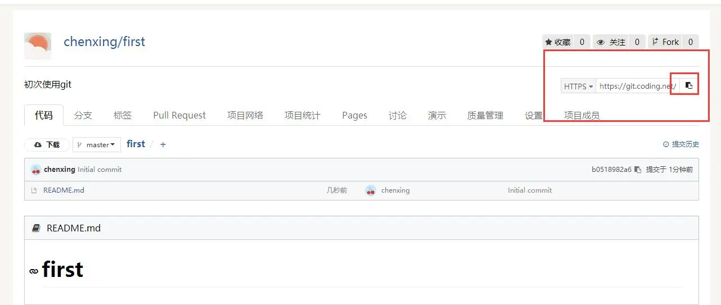Open the 演示 tab

click(437, 115)
